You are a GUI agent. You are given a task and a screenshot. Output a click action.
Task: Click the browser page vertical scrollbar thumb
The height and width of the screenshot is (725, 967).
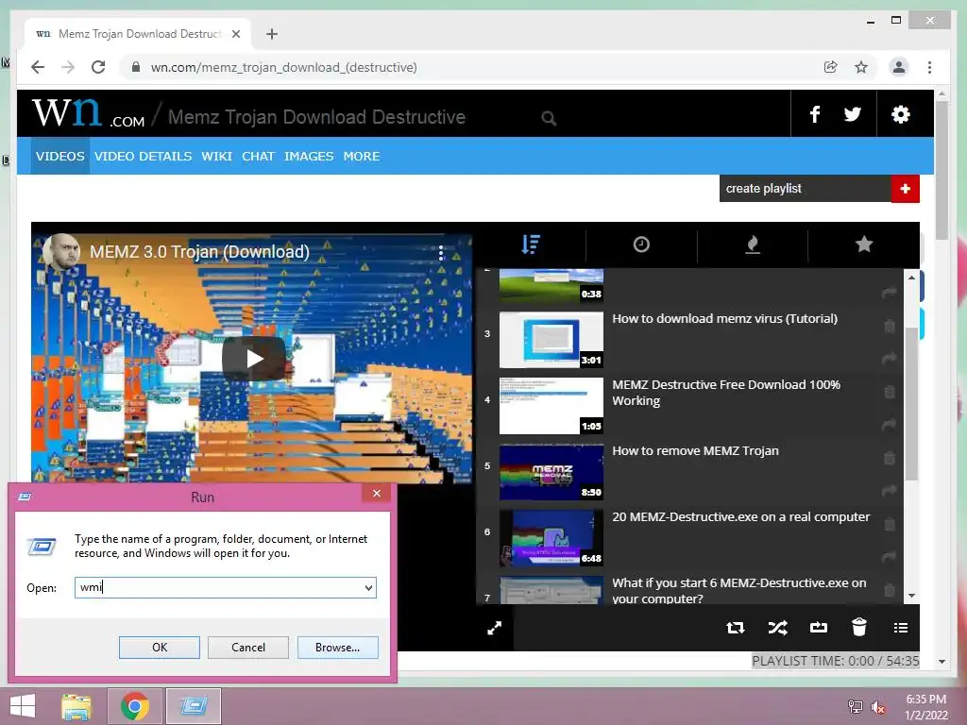pos(942,170)
